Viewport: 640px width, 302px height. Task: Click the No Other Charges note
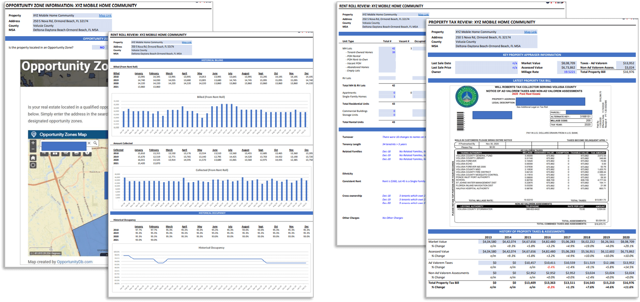tap(392, 218)
